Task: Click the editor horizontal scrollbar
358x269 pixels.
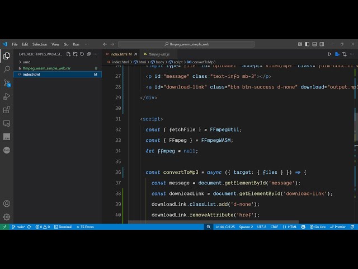Action: pyautogui.click(x=213, y=222)
